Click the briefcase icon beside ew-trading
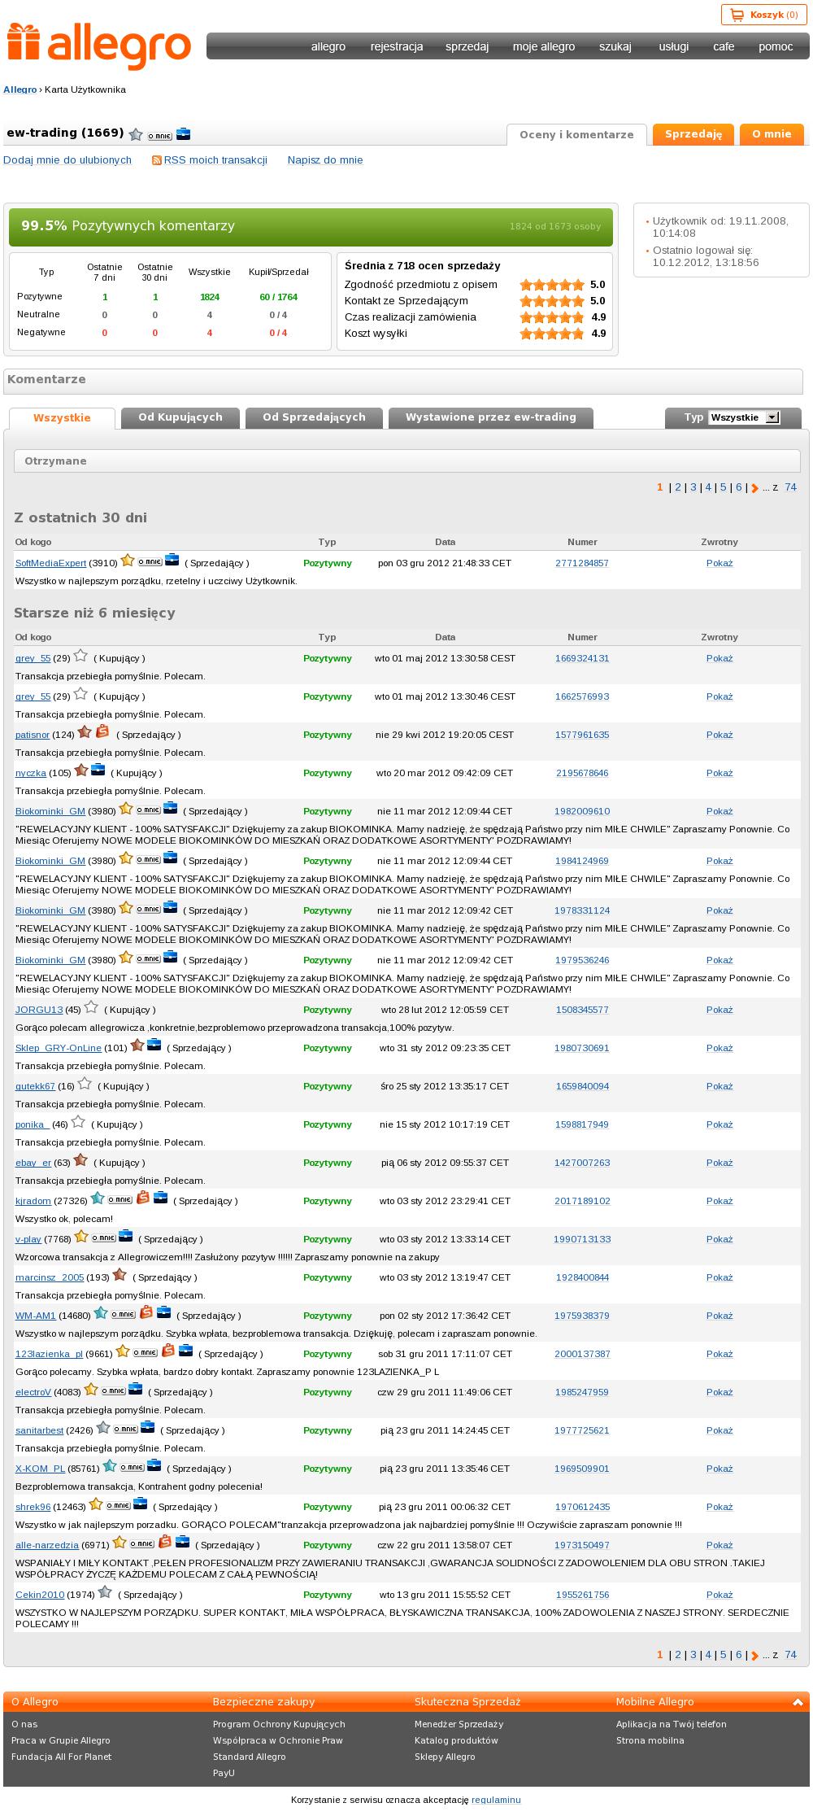 pos(184,134)
